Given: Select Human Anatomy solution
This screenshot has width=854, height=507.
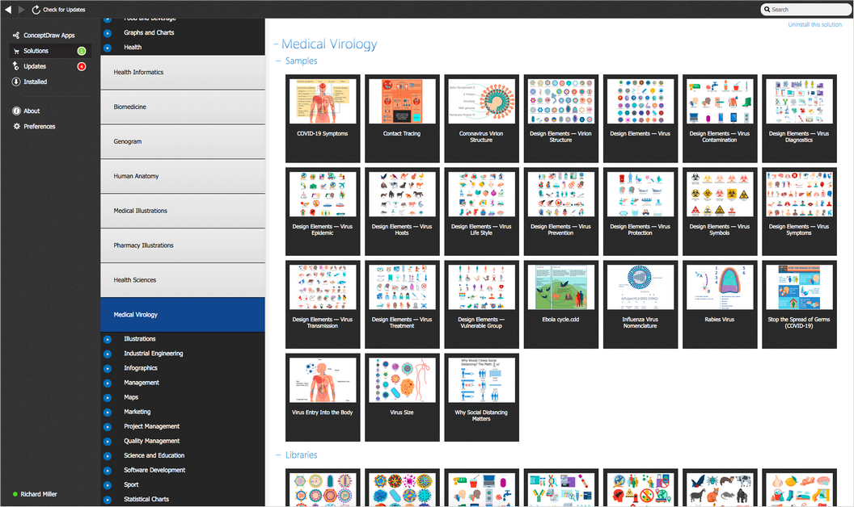Looking at the screenshot, I should 183,176.
